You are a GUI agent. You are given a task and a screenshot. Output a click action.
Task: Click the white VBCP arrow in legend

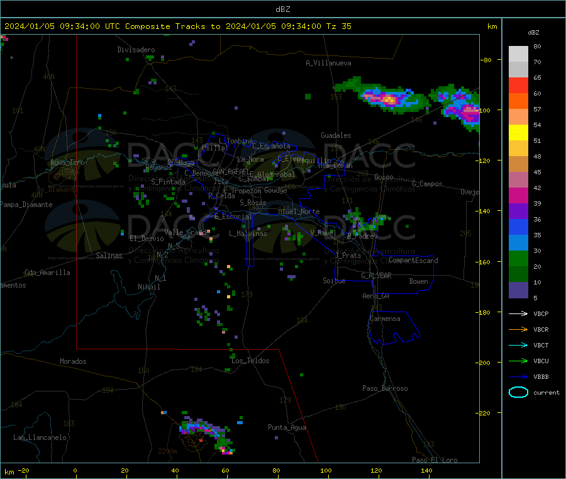pyautogui.click(x=518, y=313)
